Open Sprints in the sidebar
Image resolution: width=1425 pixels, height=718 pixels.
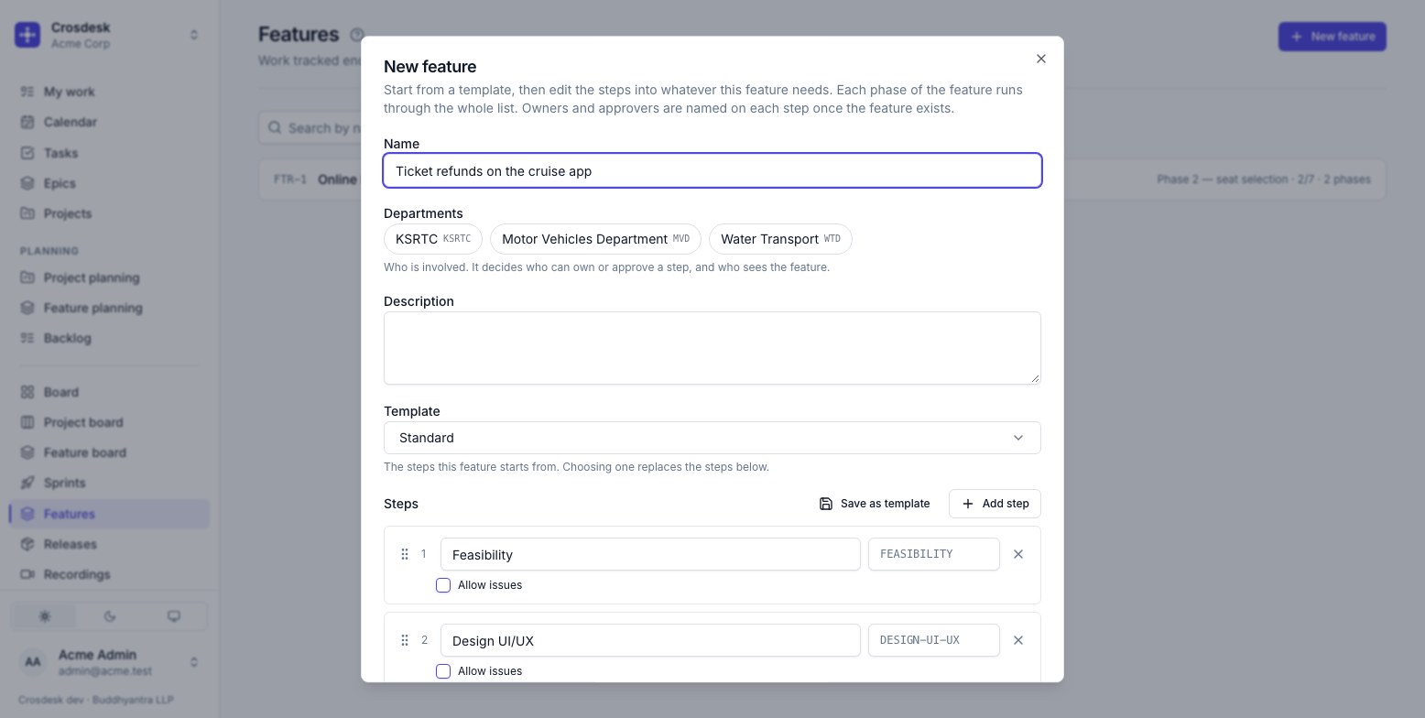109,483
